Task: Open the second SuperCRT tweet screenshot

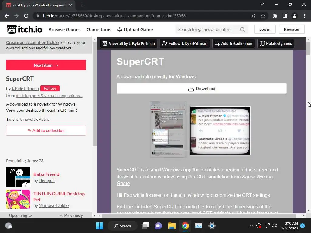Action: click(220, 130)
